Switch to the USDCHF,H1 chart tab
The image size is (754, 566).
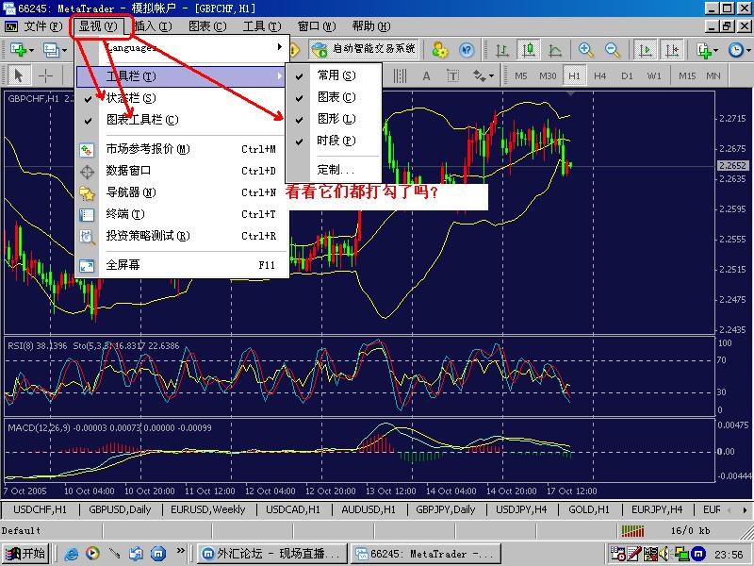[x=40, y=509]
